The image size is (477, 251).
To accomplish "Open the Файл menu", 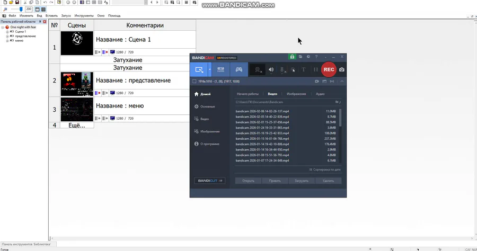I will 12,15.
